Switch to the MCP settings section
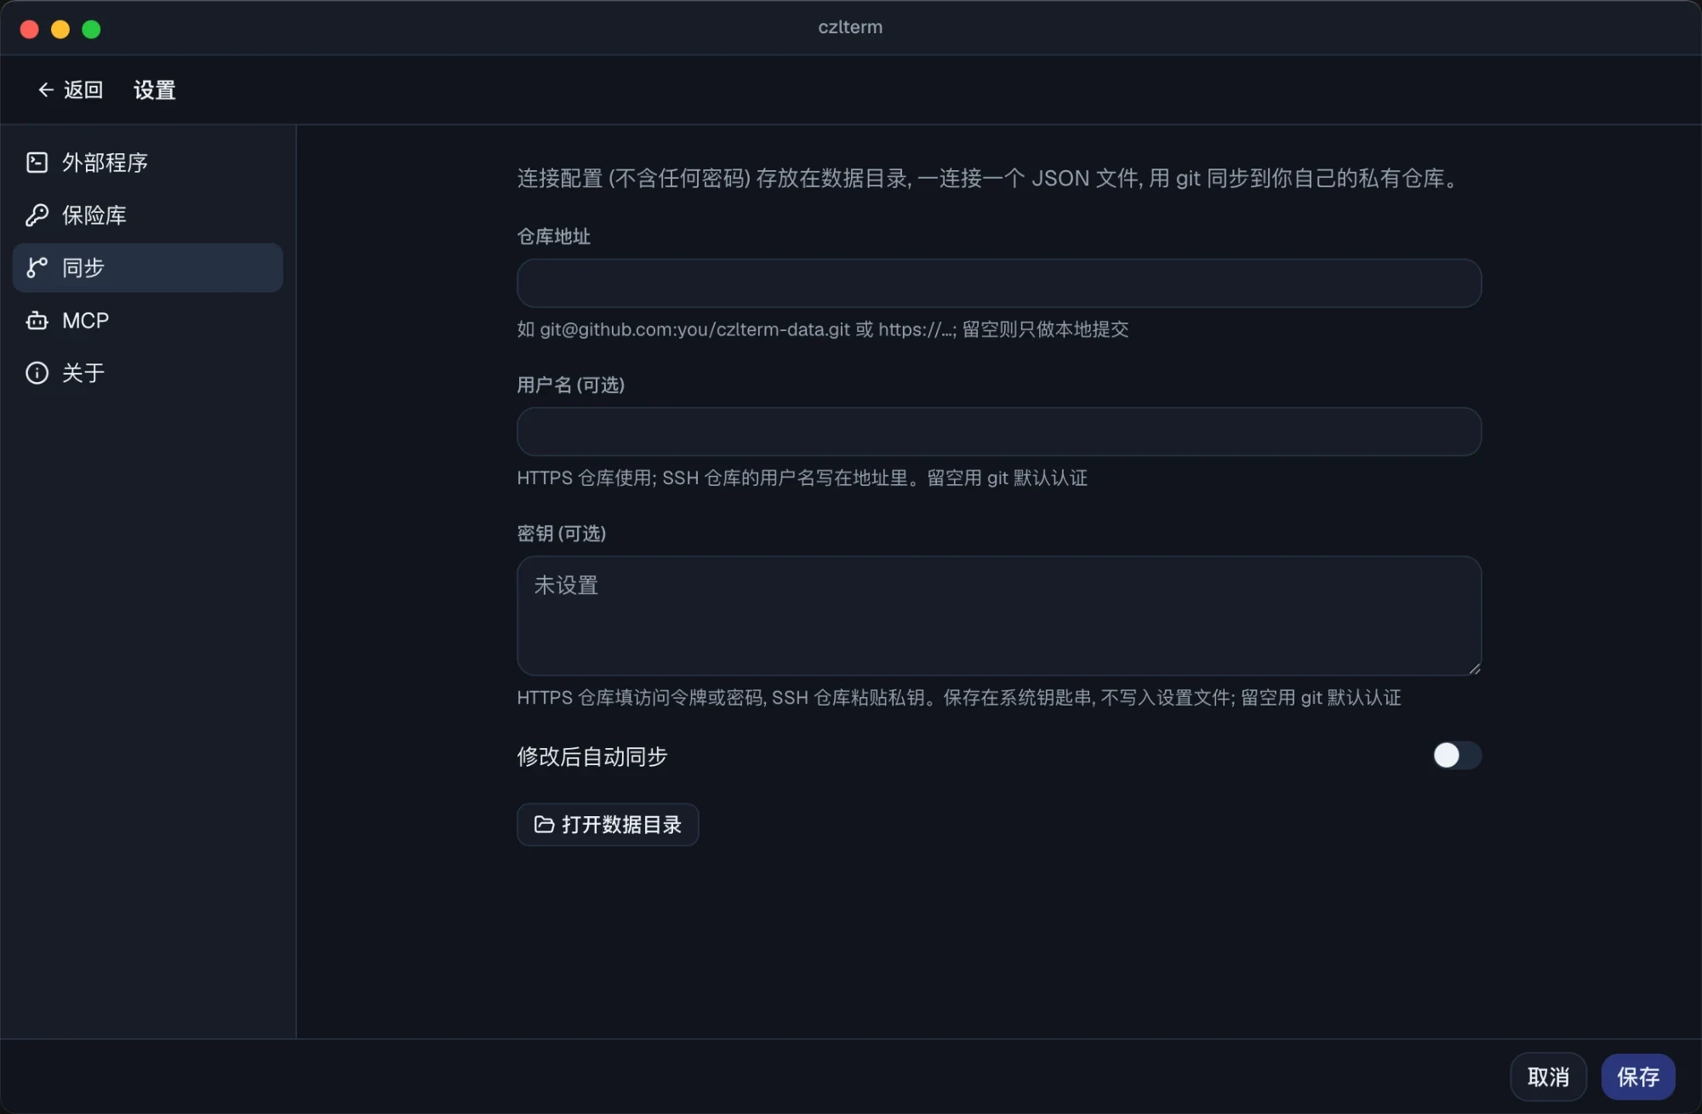1702x1114 pixels. tap(147, 320)
